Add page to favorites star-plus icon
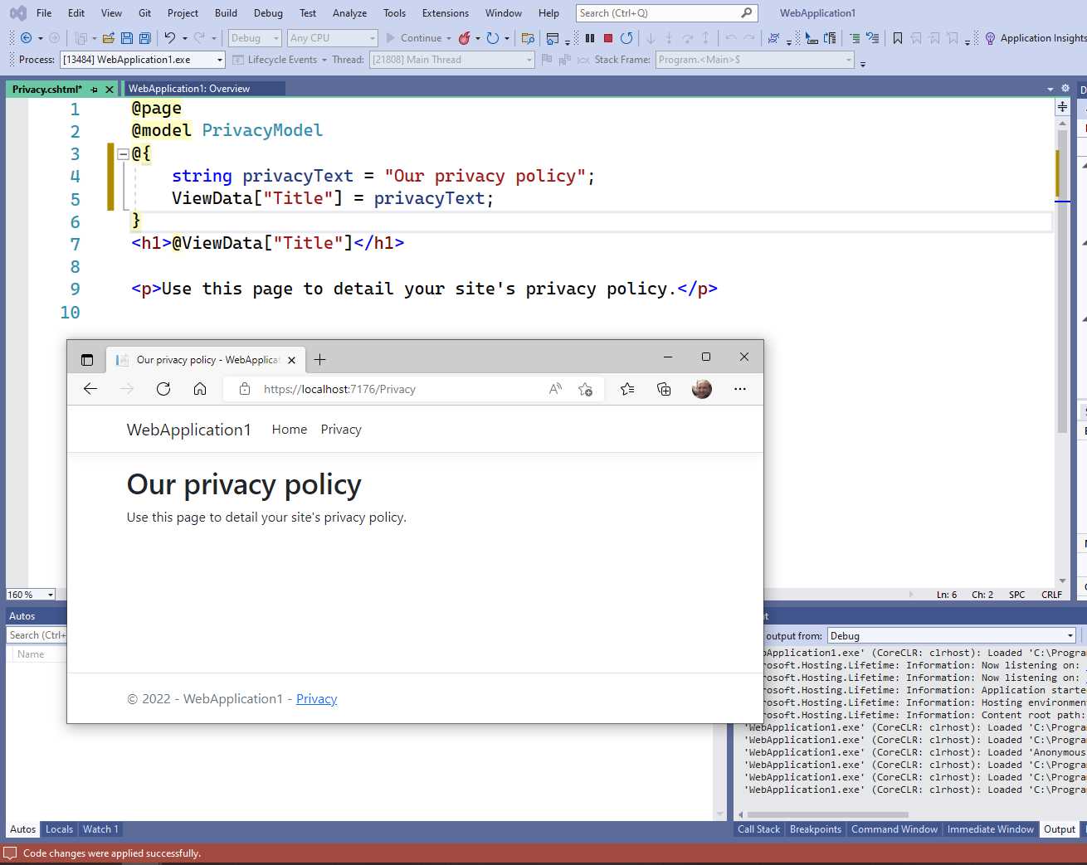1087x865 pixels. [x=586, y=389]
